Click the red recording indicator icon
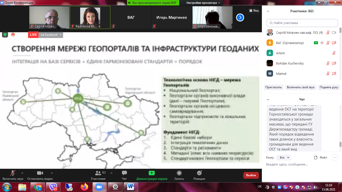Screen dimensions: 342x192 coord(13,34)
